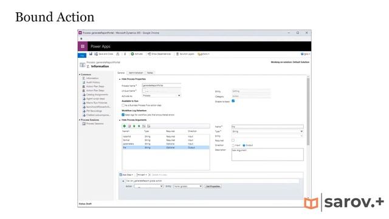Click Delete this step button
The width and height of the screenshot is (389, 219).
[x=157, y=175]
